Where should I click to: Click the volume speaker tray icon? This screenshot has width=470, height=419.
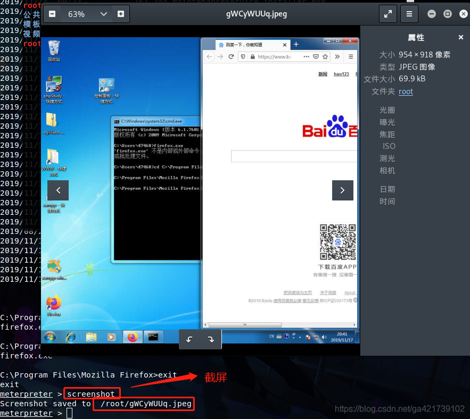tap(324, 337)
